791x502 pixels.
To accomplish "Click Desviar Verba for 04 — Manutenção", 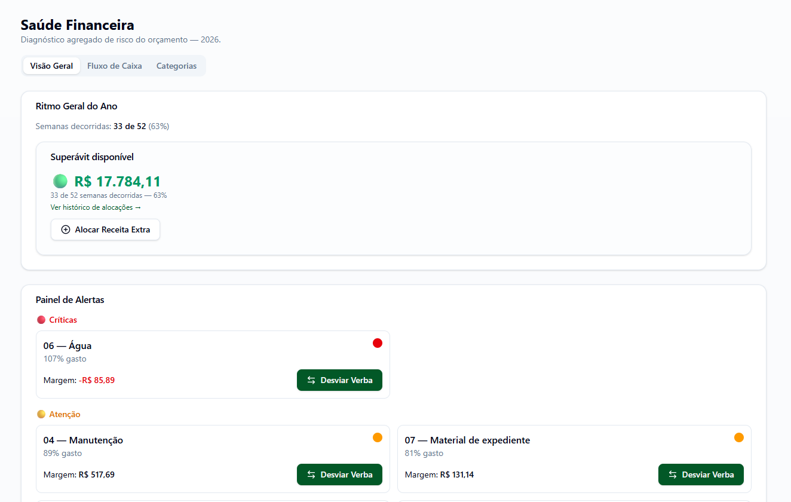I will pyautogui.click(x=339, y=475).
